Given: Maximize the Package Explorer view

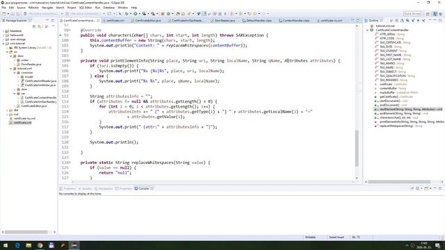Looking at the screenshot, I should pos(53,20).
